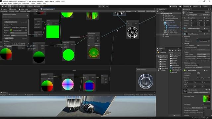
Task: Toggle Box Collider enabled checkbox
Action: tap(187, 70)
